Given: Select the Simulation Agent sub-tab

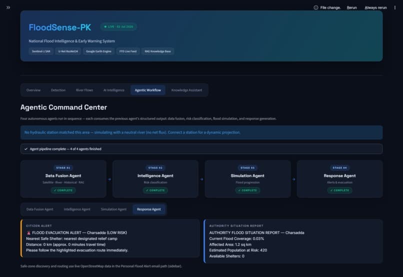Looking at the screenshot, I should point(113,209).
